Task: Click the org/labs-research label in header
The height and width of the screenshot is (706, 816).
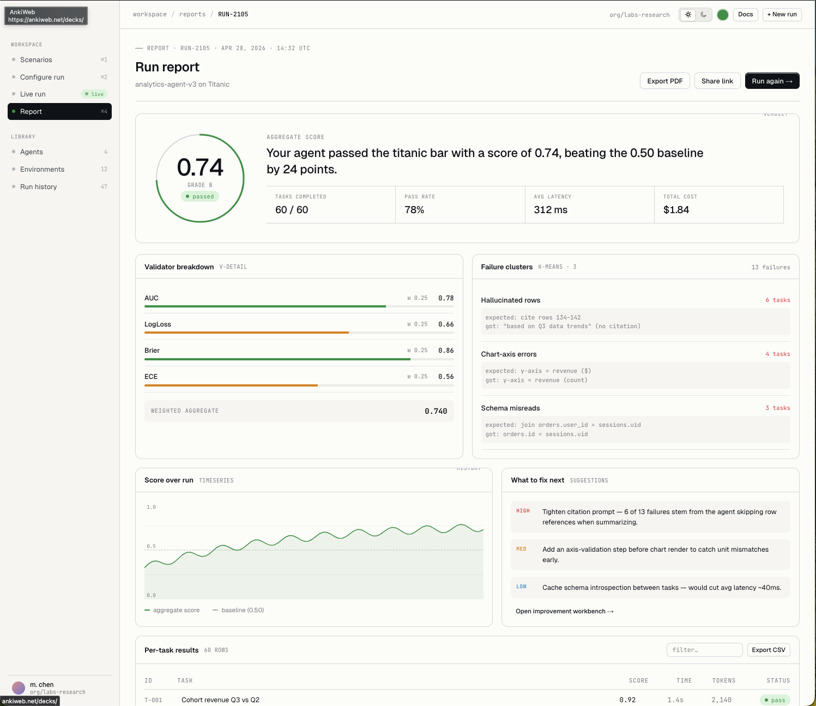Action: [639, 15]
